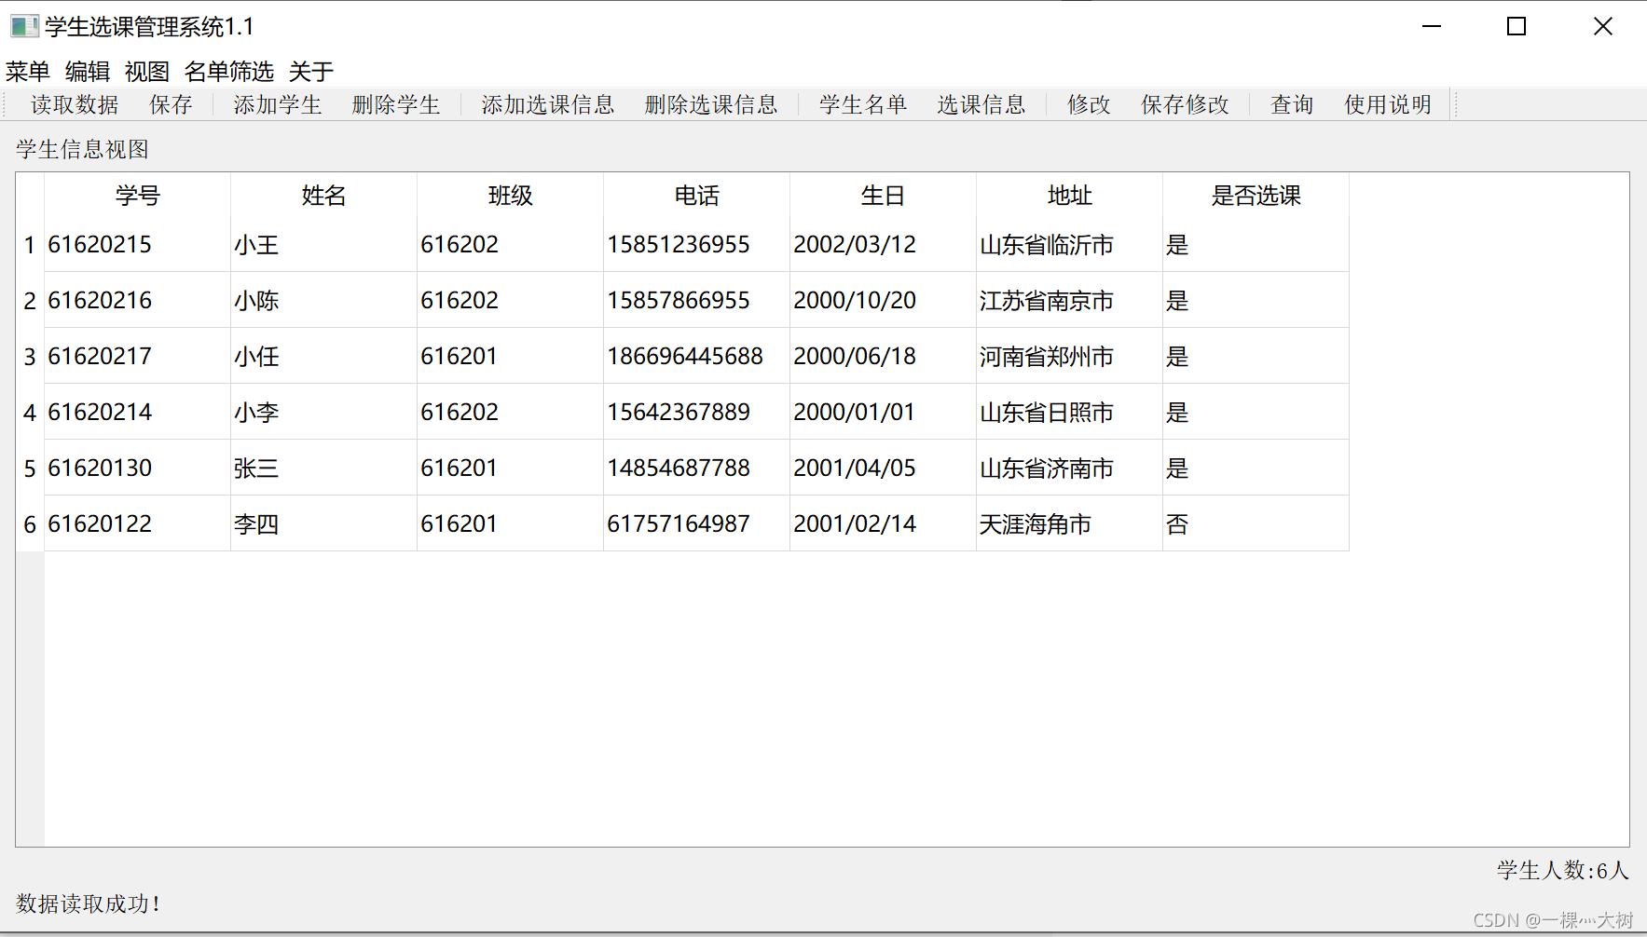Select student ID cell 61620217
This screenshot has height=937, width=1647.
pyautogui.click(x=137, y=357)
